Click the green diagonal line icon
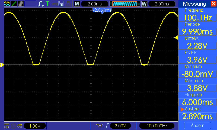Screen dimensions: 217x130 pos(14,4)
